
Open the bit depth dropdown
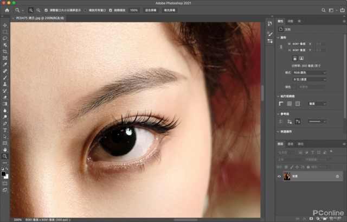(310, 79)
